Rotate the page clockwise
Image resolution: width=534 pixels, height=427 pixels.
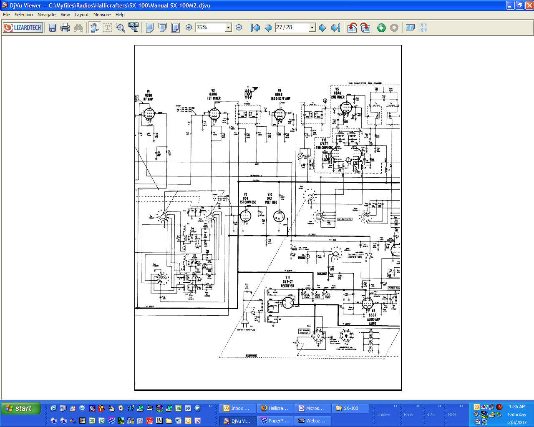point(365,28)
